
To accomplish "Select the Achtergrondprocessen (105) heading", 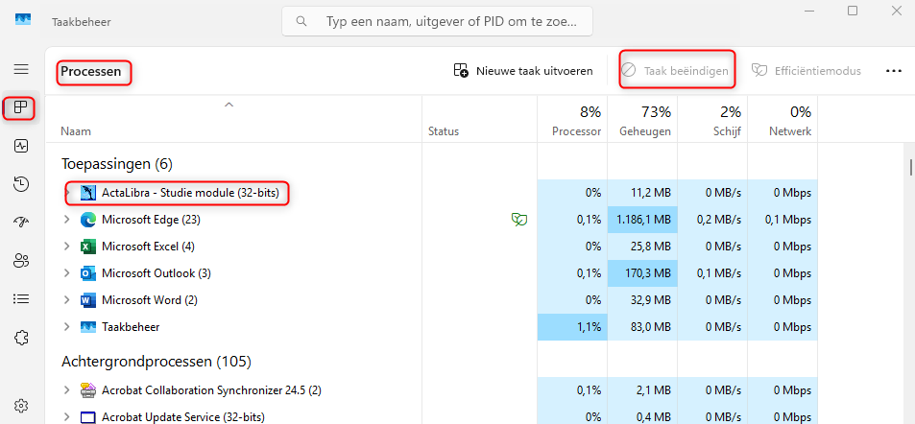I will 157,362.
